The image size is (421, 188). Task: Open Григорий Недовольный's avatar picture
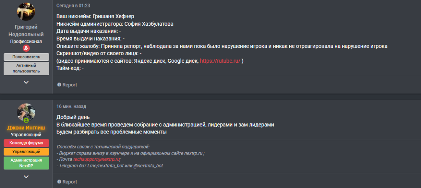click(26, 12)
